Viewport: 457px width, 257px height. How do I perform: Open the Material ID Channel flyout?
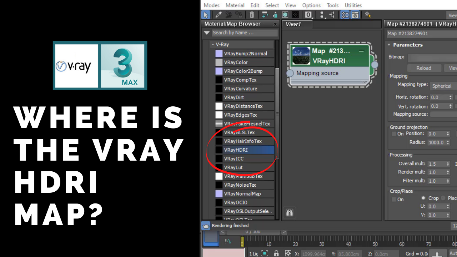click(x=309, y=15)
